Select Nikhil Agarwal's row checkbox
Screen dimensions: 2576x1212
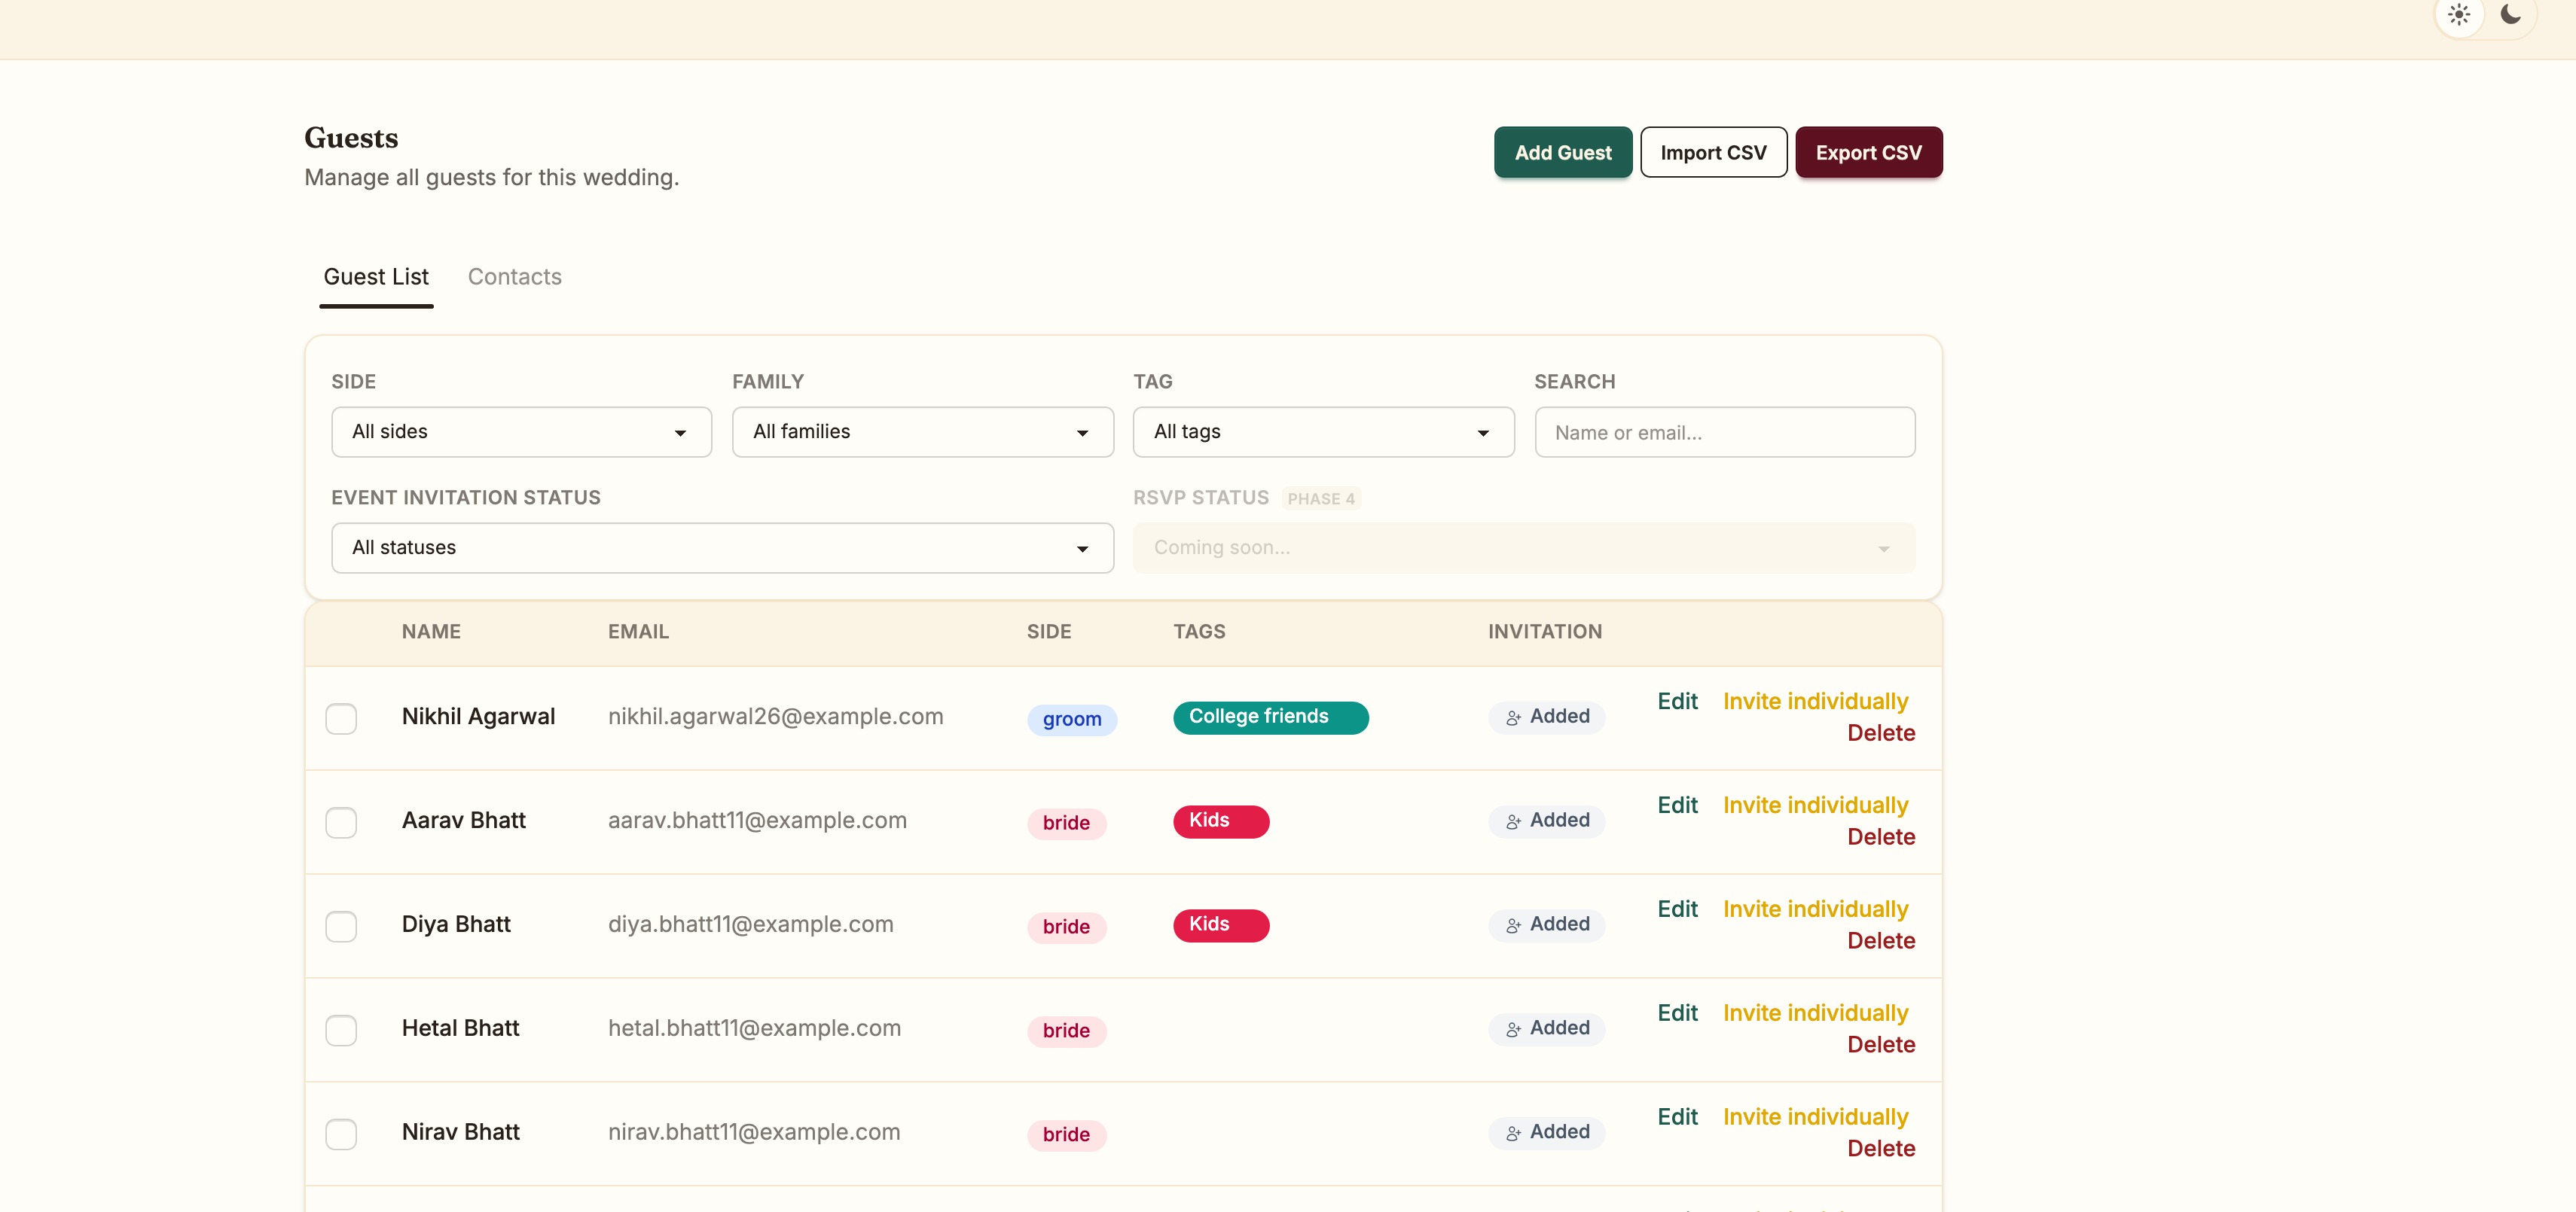click(341, 718)
